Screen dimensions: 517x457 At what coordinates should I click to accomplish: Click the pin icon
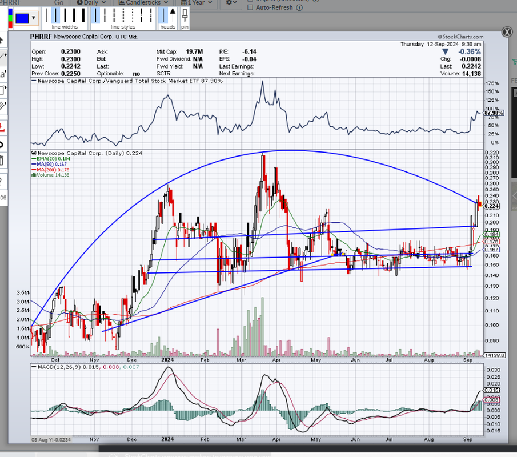tap(185, 17)
